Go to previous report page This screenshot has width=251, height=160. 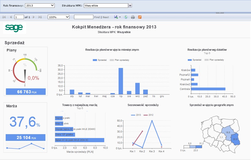point(11,17)
